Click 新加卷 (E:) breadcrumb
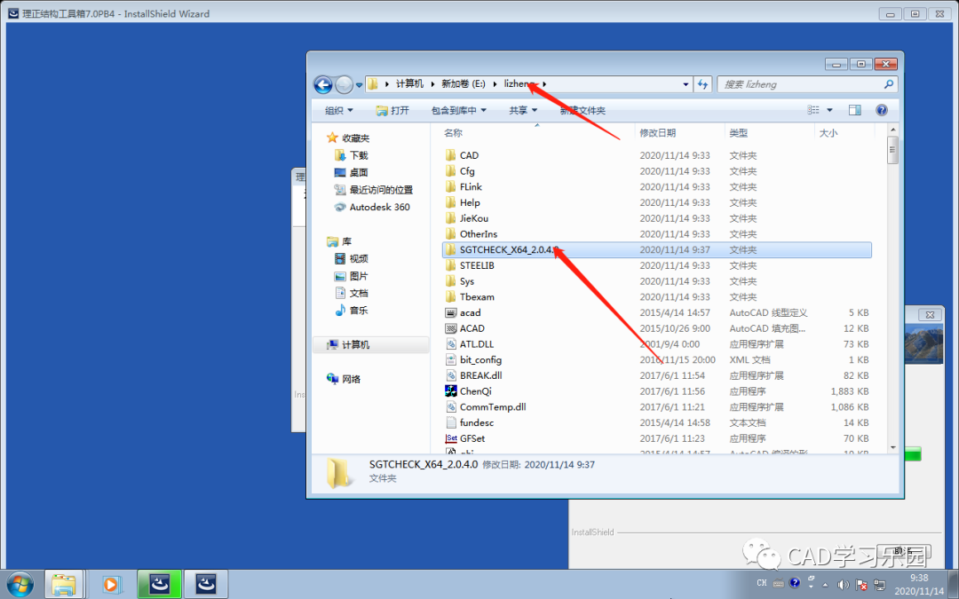The width and height of the screenshot is (959, 599). (463, 83)
